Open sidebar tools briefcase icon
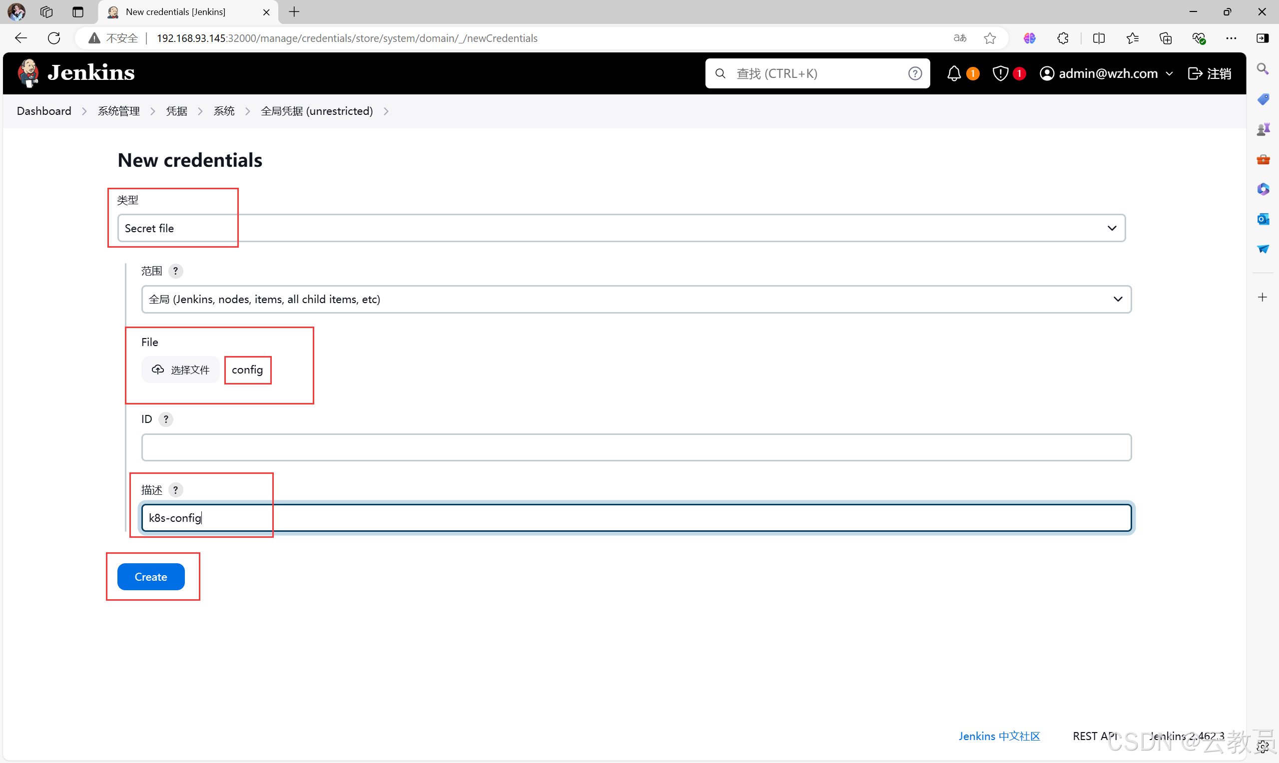 [1263, 159]
